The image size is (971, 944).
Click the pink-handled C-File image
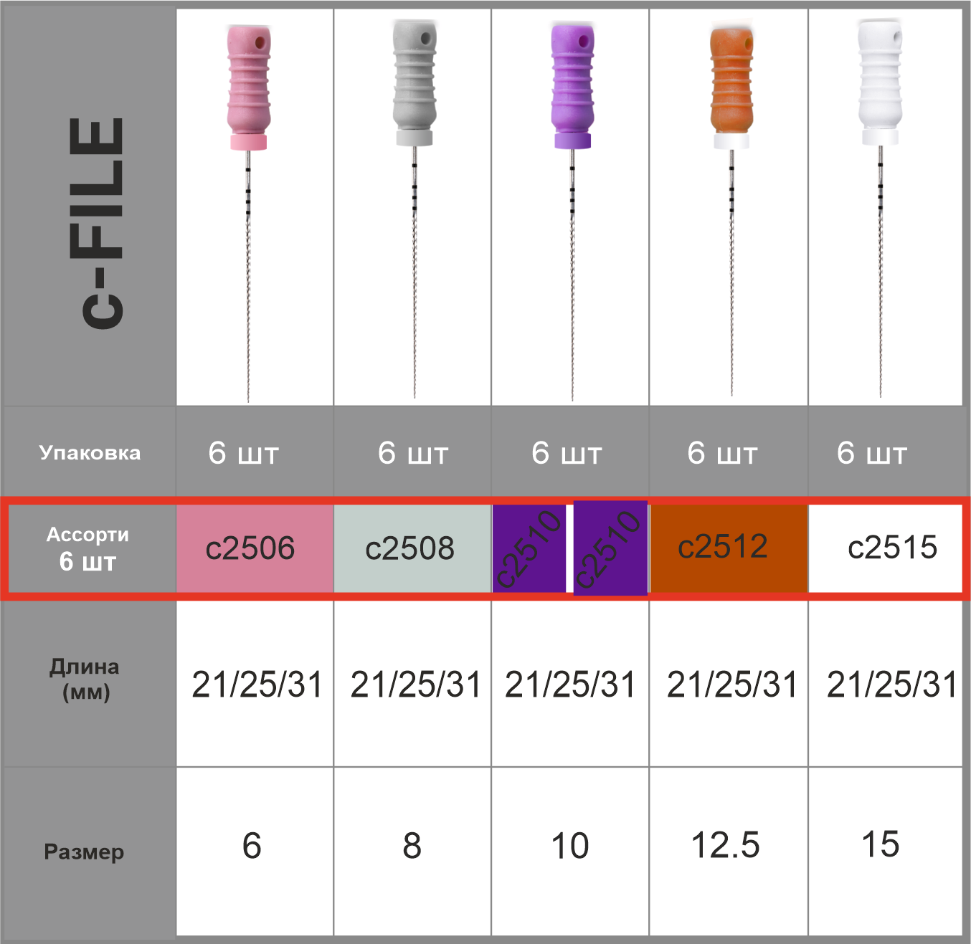[249, 208]
